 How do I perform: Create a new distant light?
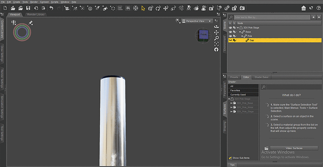[75, 8]
